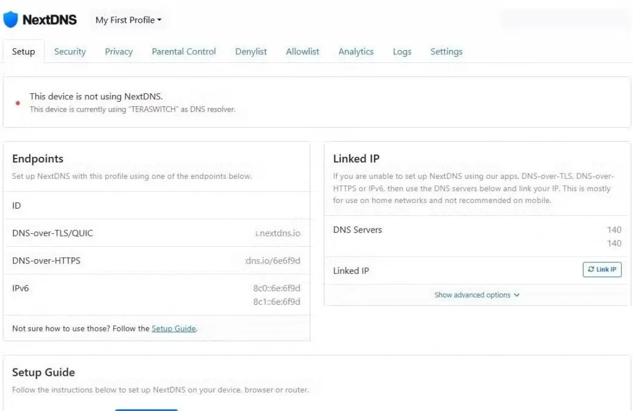Select the Setup tab
This screenshot has width=633, height=411.
(x=23, y=52)
